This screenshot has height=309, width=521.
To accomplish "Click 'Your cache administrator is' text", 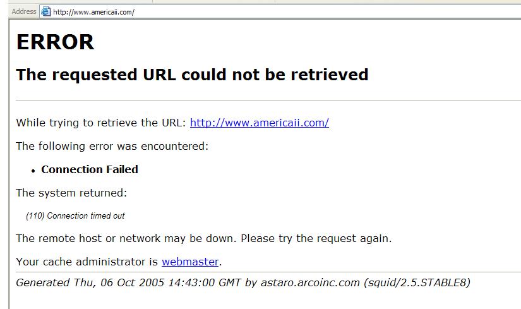I will (87, 262).
